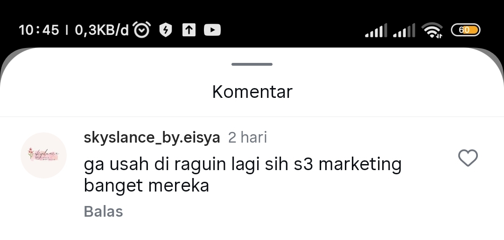Reply to the comment using Balas

(103, 212)
